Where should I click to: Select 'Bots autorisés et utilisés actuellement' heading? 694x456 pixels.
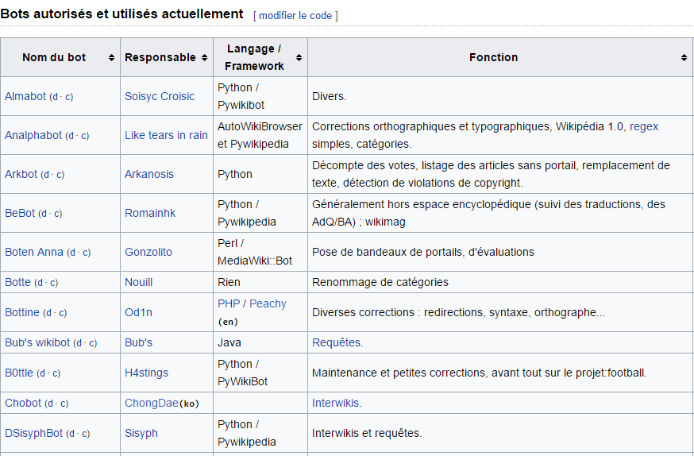pyautogui.click(x=121, y=14)
